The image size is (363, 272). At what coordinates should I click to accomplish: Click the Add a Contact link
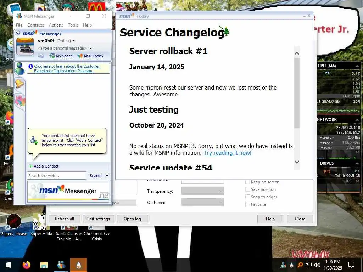46,166
